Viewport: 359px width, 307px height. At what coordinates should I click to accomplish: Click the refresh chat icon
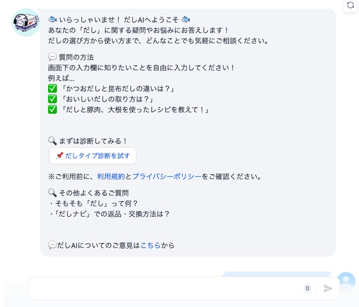(350, 5)
